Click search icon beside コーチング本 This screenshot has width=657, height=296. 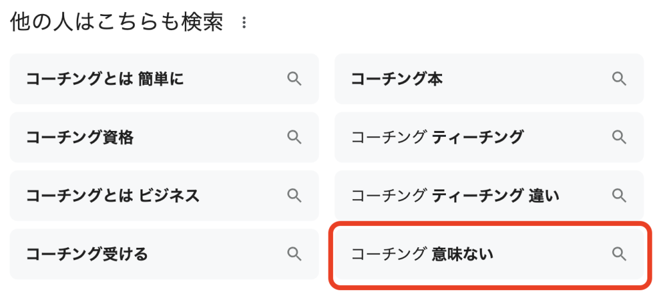coord(619,79)
